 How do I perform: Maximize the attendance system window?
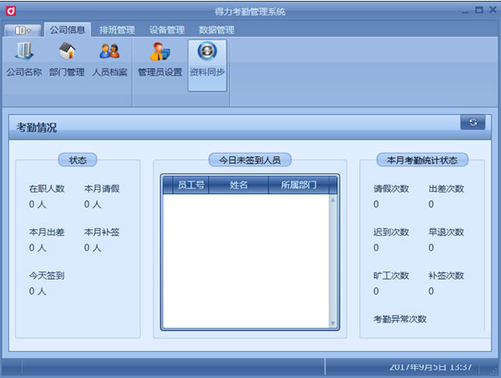pyautogui.click(x=479, y=11)
